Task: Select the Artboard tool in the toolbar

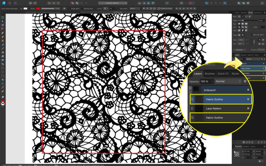Action: tap(2, 17)
